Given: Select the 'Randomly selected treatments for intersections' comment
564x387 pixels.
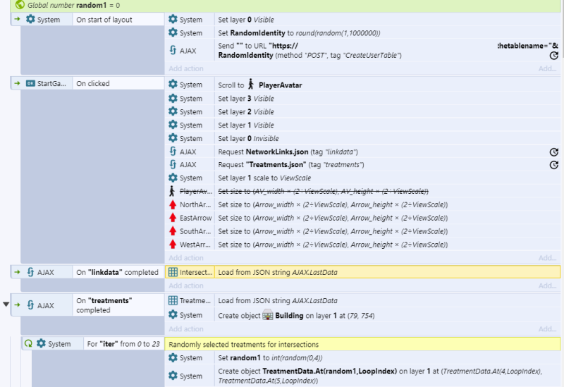Looking at the screenshot, I should tap(362, 344).
